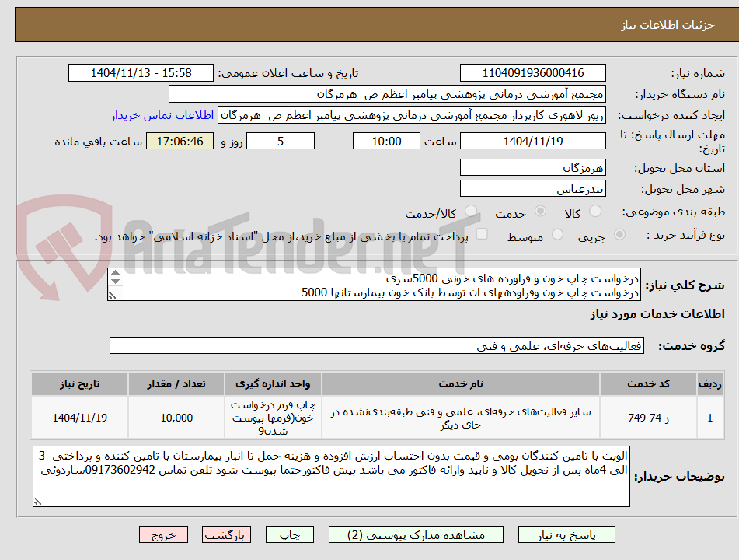739x560 pixels.
Task: Open buyer contact info link
Action: click(162, 116)
